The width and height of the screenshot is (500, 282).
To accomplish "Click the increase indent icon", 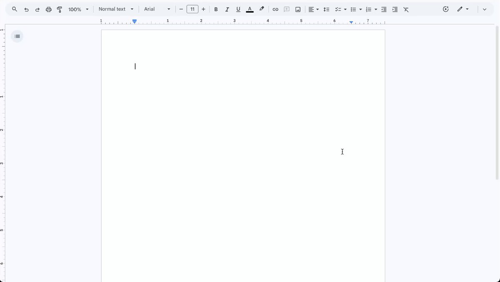I will (395, 9).
